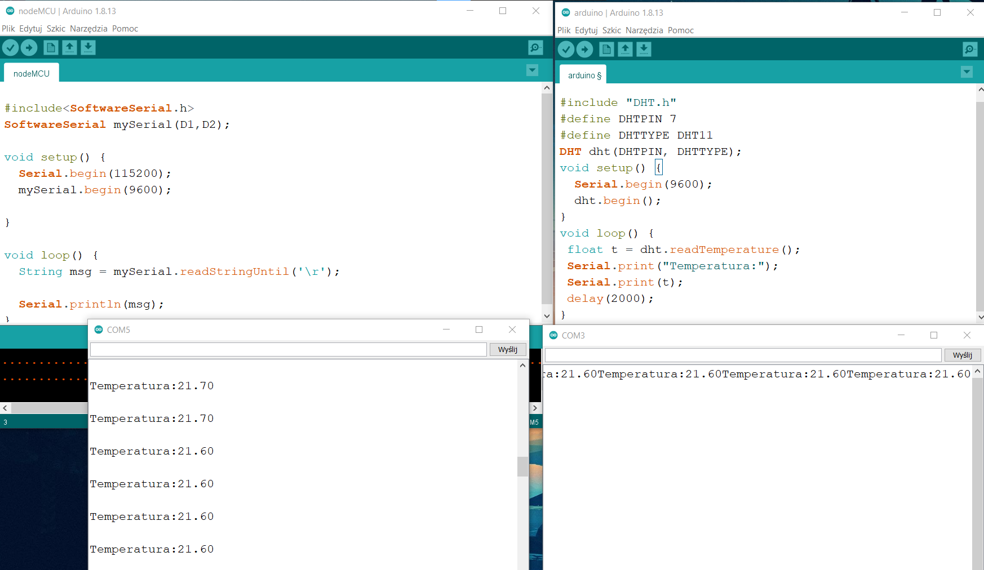Screen dimensions: 984x570
Task: Open the Serial Monitor from the nodeMCU window
Action: (x=534, y=47)
